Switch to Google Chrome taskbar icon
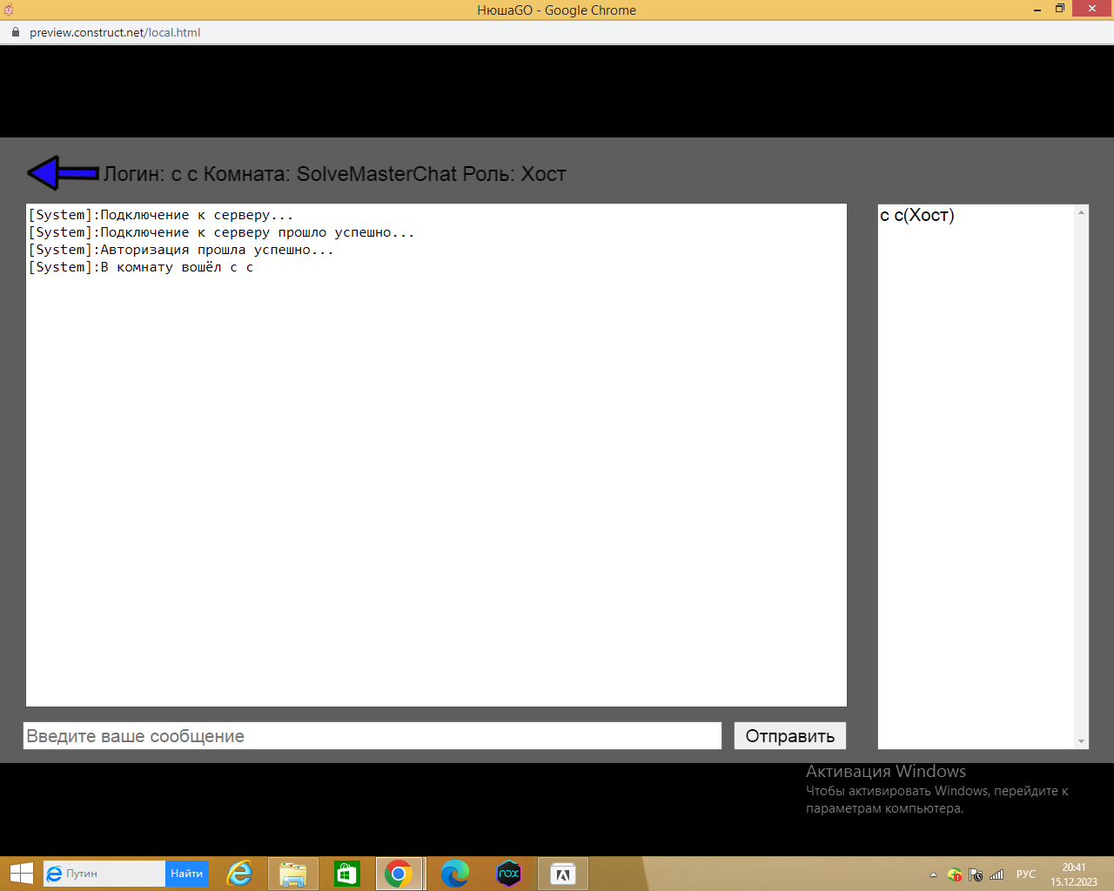The height and width of the screenshot is (891, 1114). pos(399,874)
